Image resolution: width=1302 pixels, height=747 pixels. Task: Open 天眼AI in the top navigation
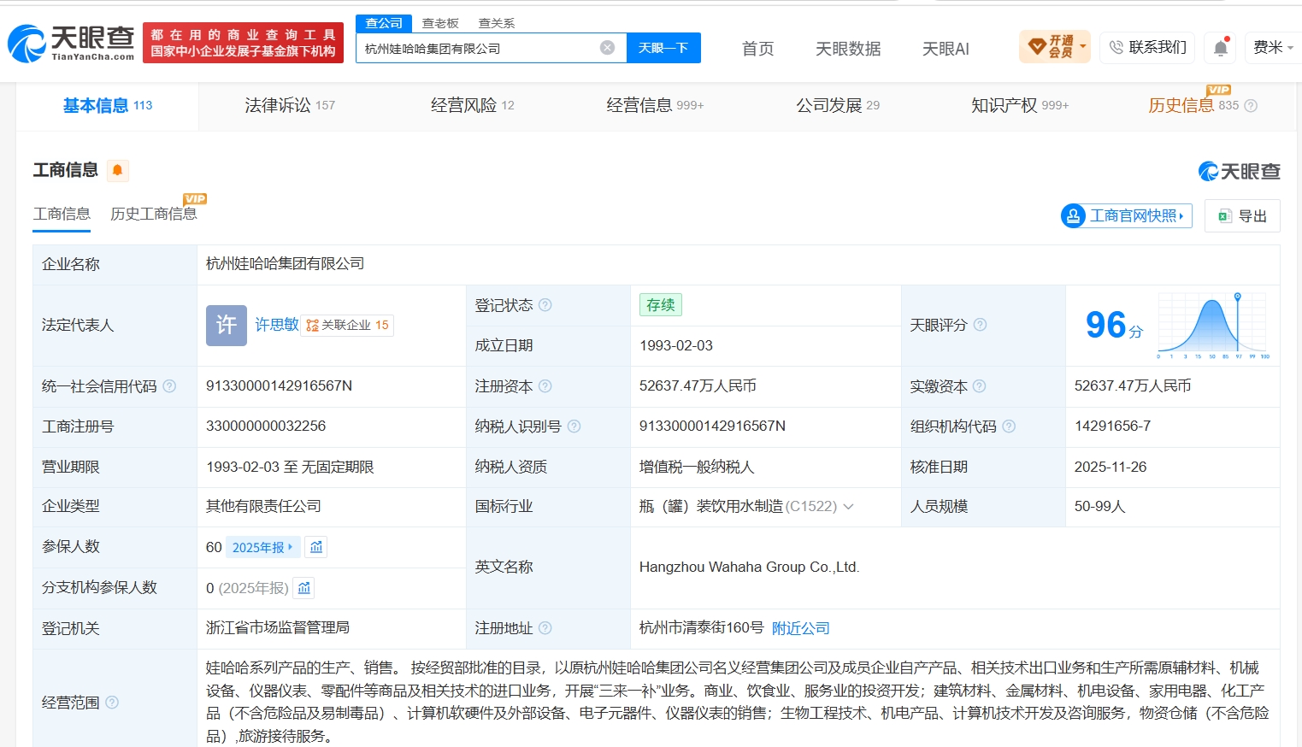pyautogui.click(x=946, y=49)
